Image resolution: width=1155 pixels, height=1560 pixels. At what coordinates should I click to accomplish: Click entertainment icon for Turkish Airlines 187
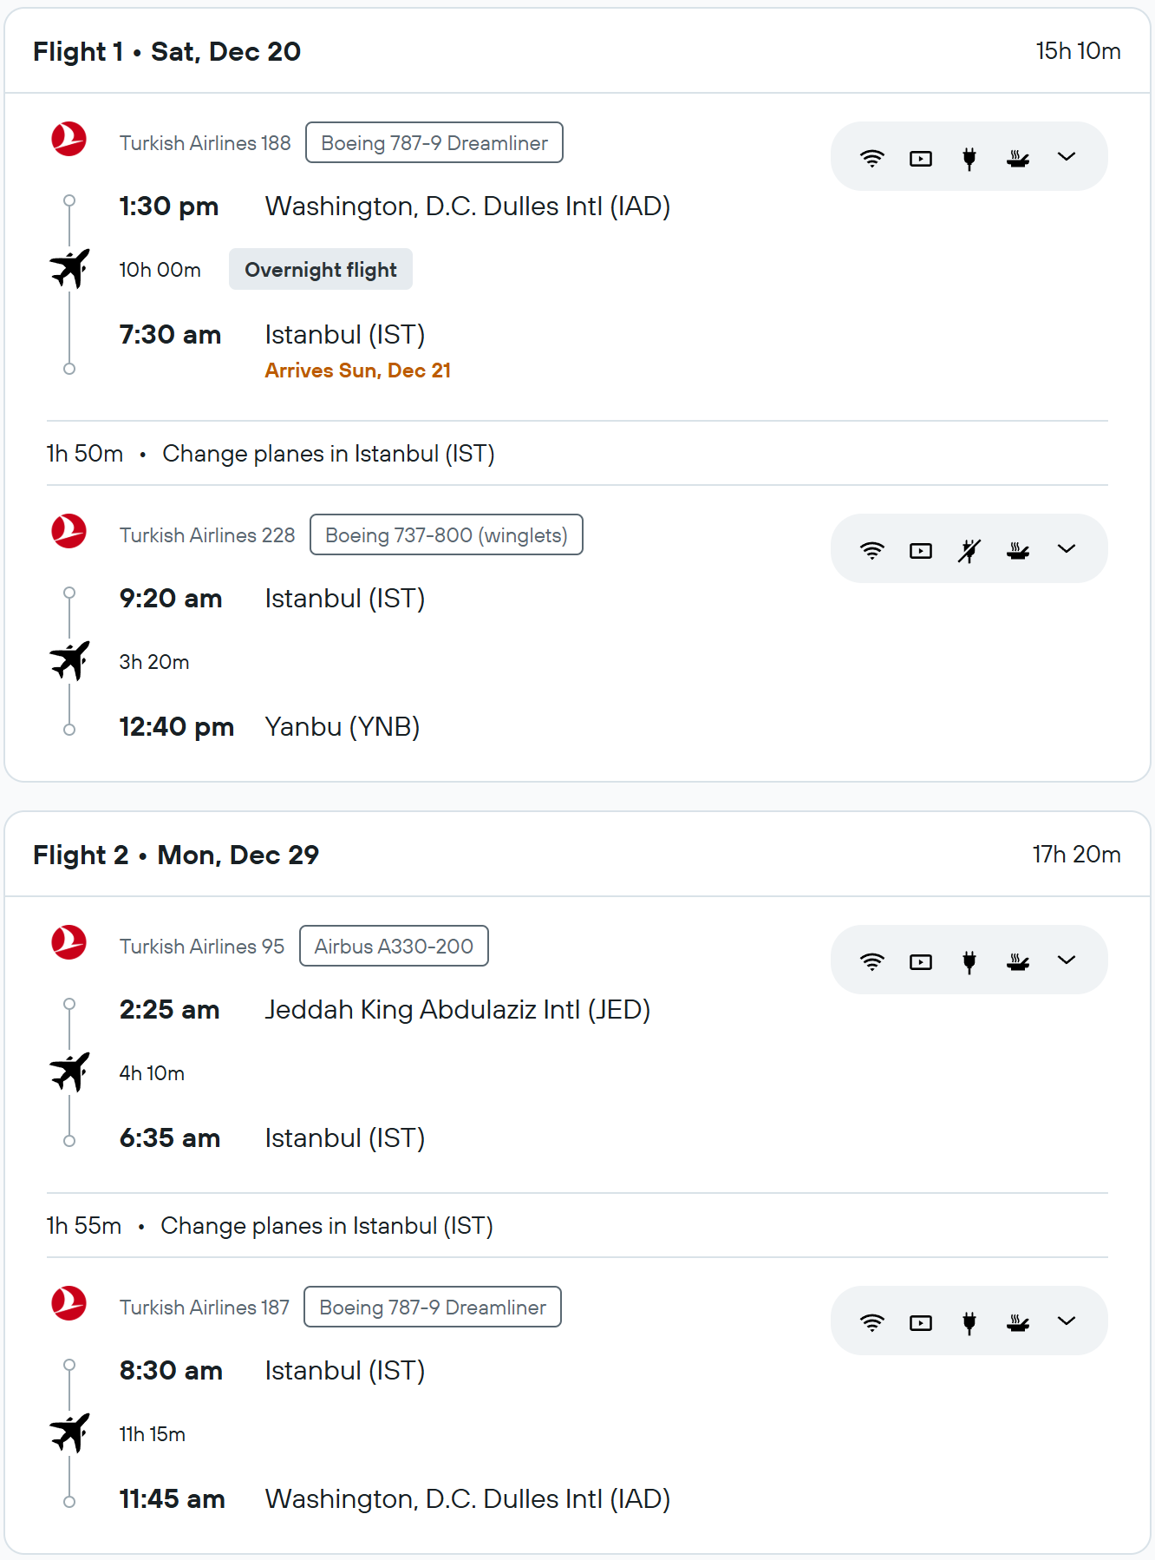tap(921, 1322)
